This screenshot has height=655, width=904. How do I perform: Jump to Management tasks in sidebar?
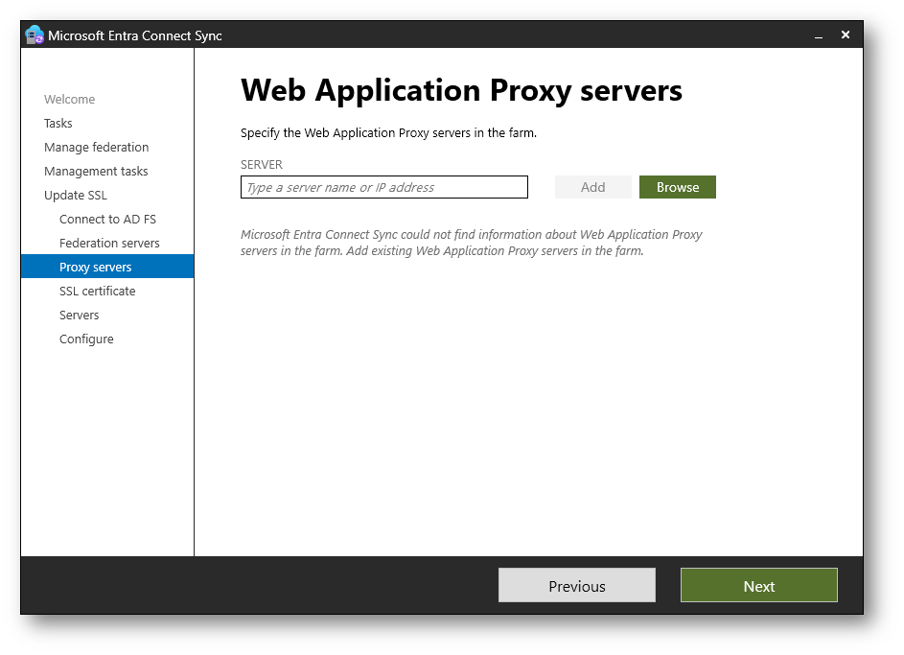click(96, 172)
